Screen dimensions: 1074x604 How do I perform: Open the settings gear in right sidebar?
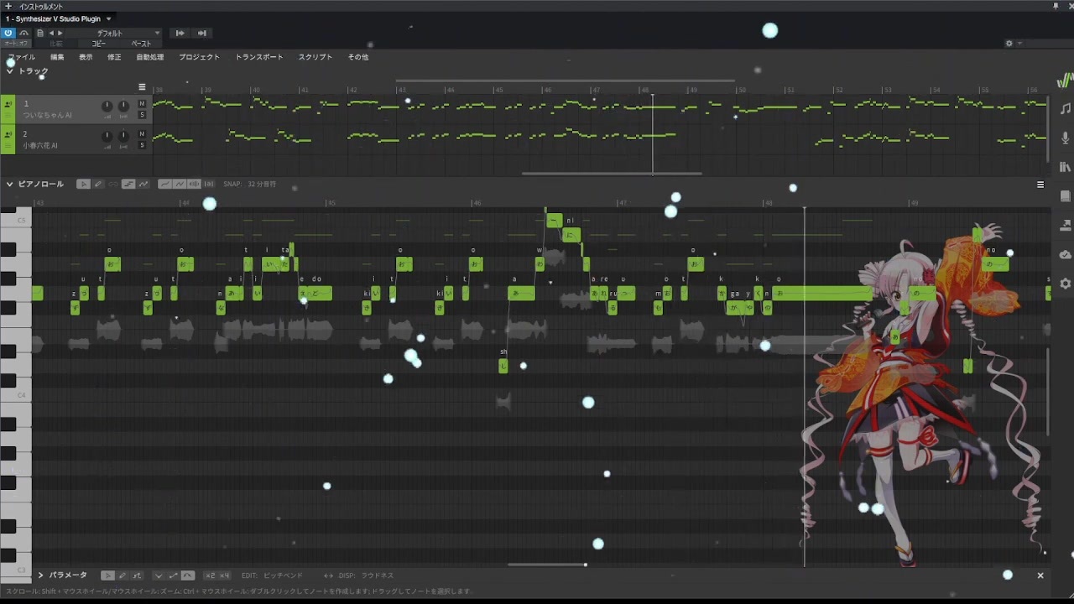[1065, 284]
